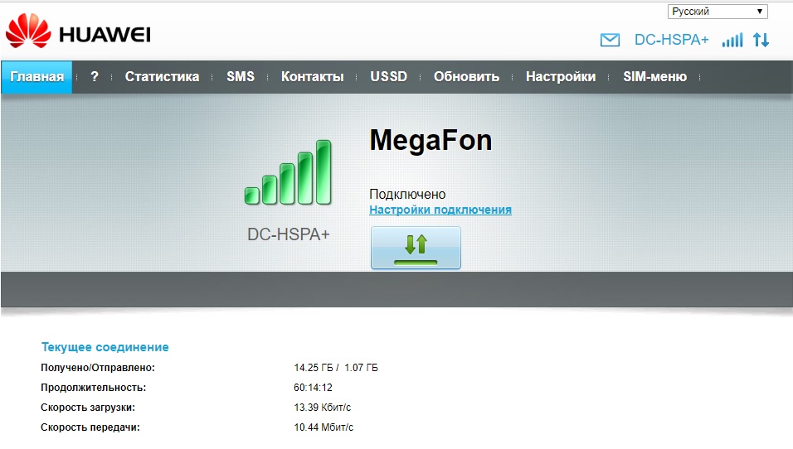Viewport: 793px width, 449px height.
Task: Click the header signal strength bars icon
Action: click(732, 40)
